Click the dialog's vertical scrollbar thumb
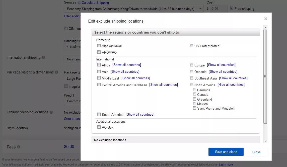This screenshot has height=167, width=287. (265, 76)
